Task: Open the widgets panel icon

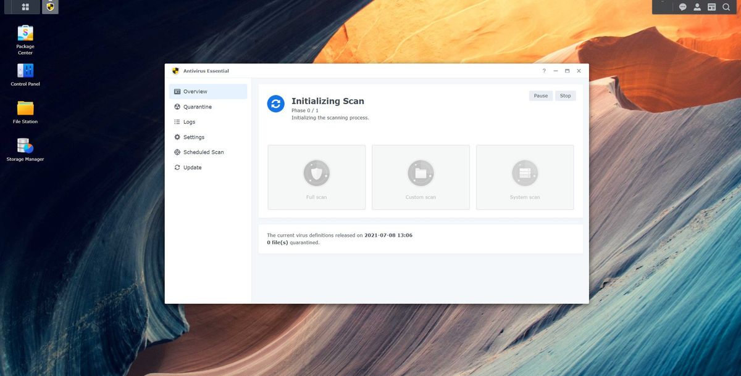Action: pos(711,7)
